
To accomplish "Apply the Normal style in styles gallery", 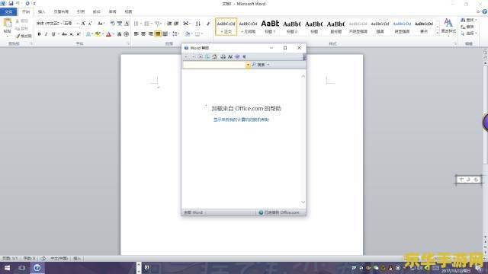I will coord(226,27).
